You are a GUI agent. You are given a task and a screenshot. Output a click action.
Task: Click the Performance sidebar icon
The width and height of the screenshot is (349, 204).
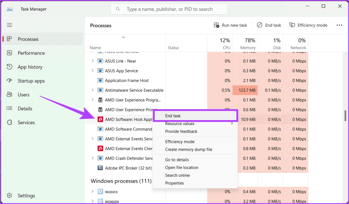tap(10, 53)
